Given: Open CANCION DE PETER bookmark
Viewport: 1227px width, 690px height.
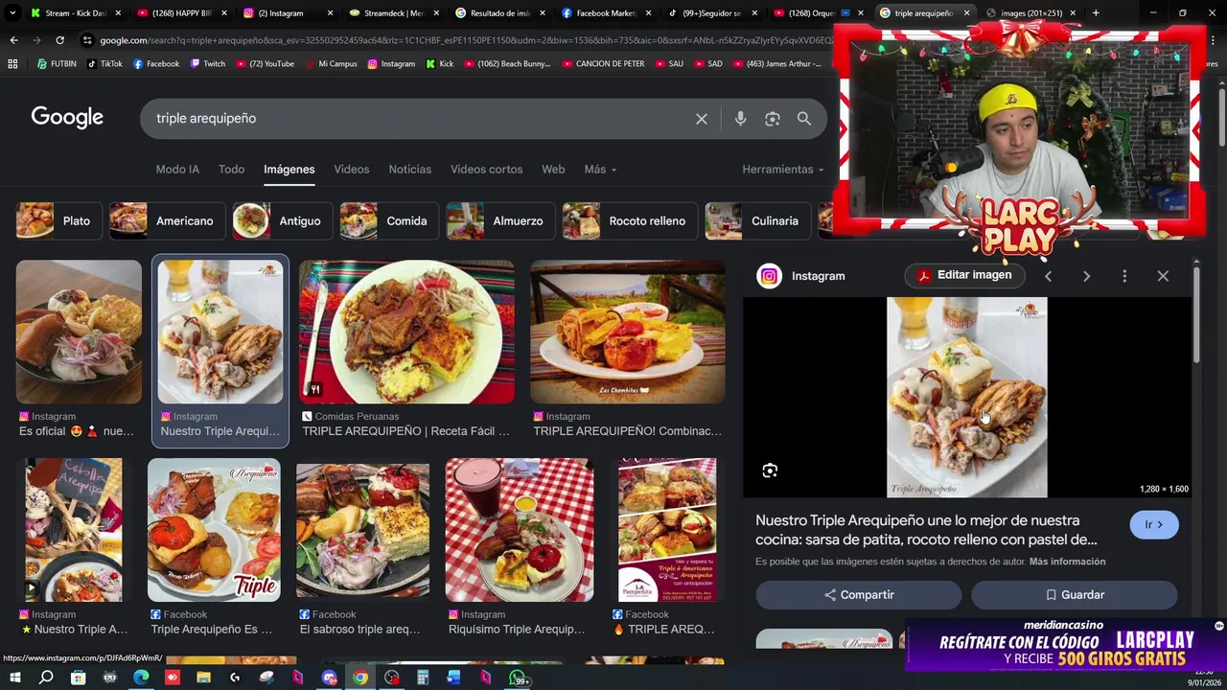Looking at the screenshot, I should 603,64.
